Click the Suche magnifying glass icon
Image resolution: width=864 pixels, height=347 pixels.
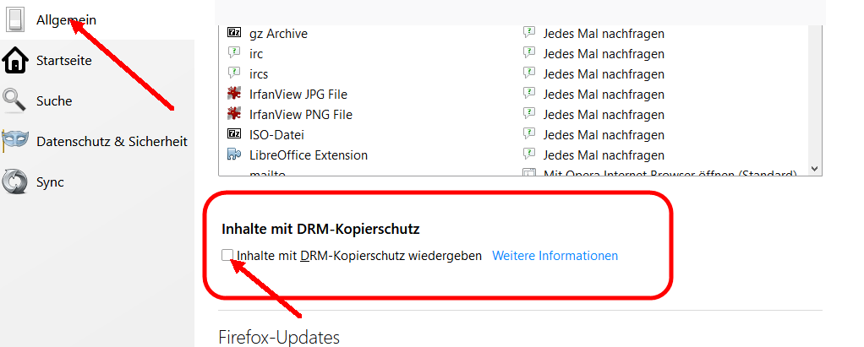(14, 100)
